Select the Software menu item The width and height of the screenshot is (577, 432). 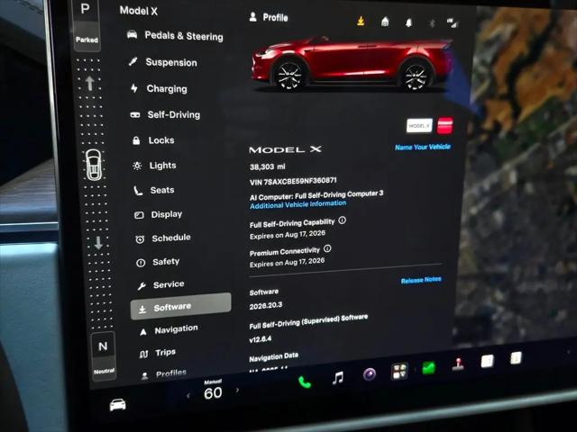coord(180,306)
